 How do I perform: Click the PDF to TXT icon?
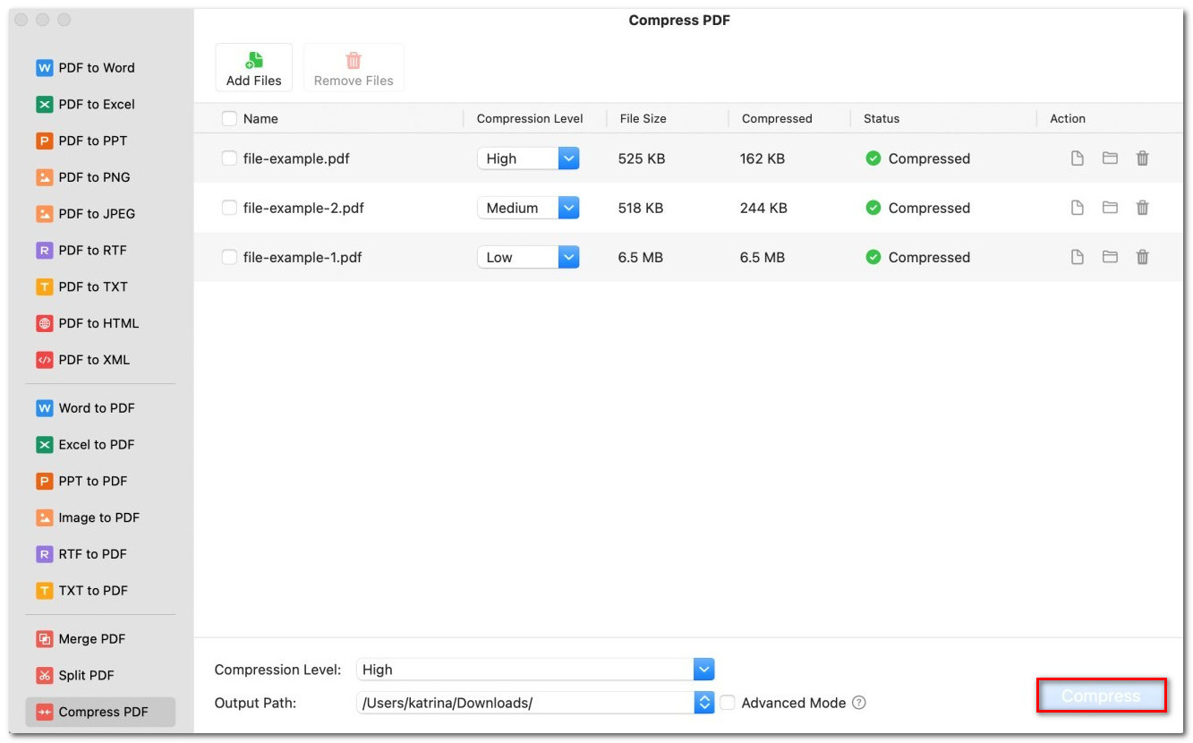click(x=45, y=287)
